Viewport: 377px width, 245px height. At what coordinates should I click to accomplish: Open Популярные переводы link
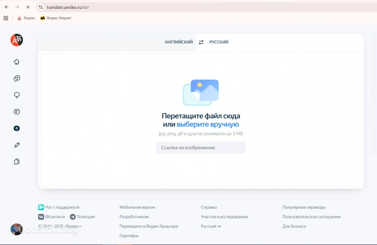(304, 207)
